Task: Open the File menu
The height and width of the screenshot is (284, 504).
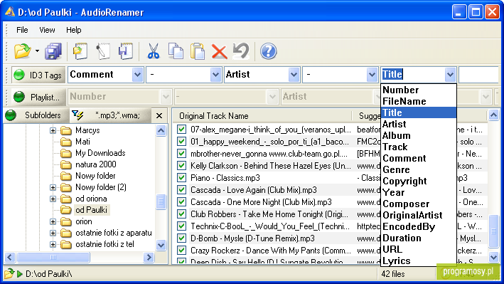Action: [22, 30]
